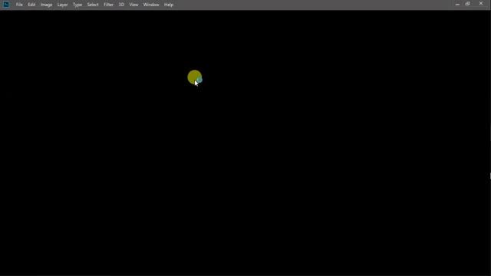Open the Image menu
Viewport: 491px width, 276px height.
click(46, 5)
